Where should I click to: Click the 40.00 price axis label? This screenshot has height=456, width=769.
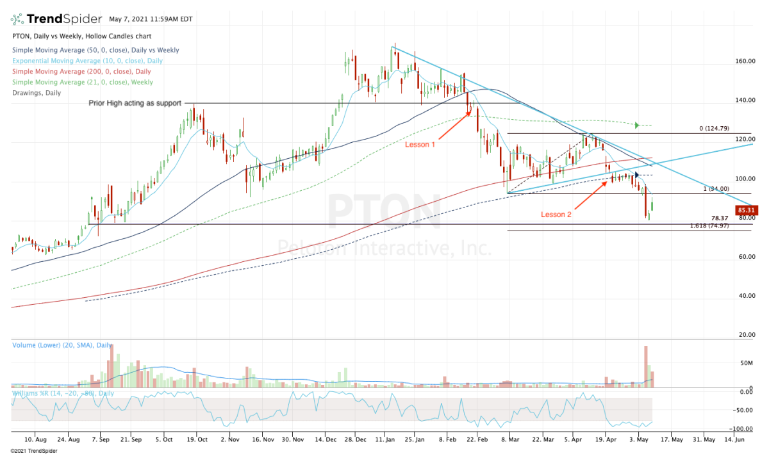click(x=748, y=296)
